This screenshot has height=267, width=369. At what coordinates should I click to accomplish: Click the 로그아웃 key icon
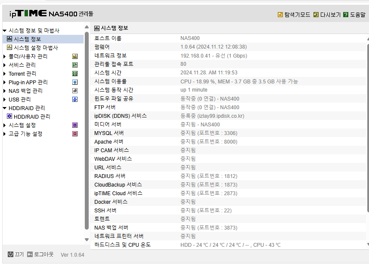(30, 254)
